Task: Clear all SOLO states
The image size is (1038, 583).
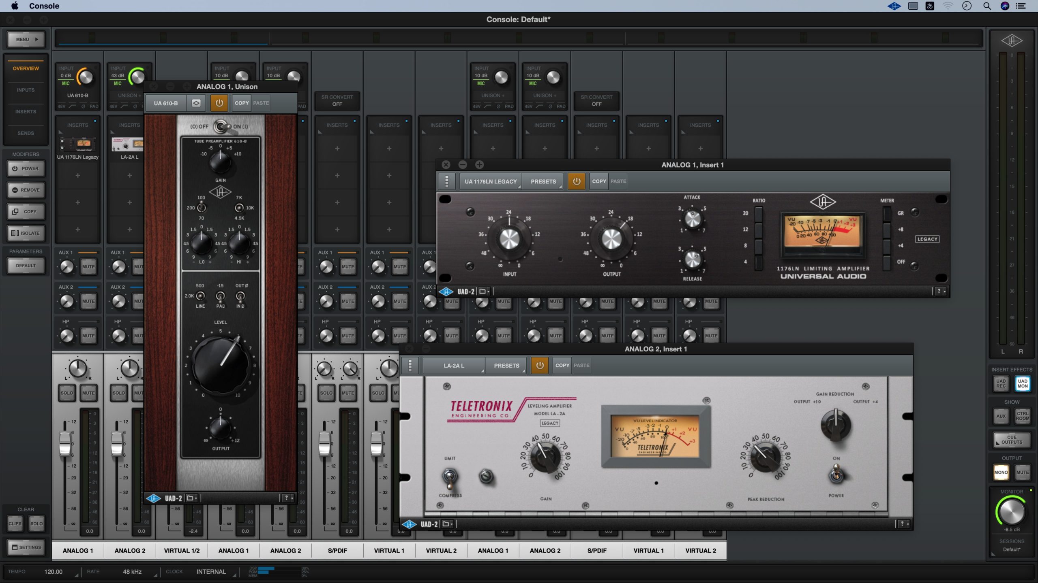Action: point(36,523)
